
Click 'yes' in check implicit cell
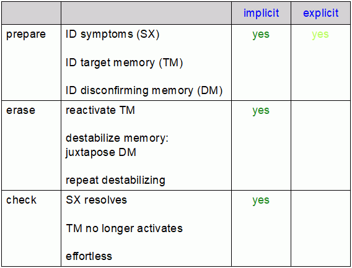coord(261,201)
